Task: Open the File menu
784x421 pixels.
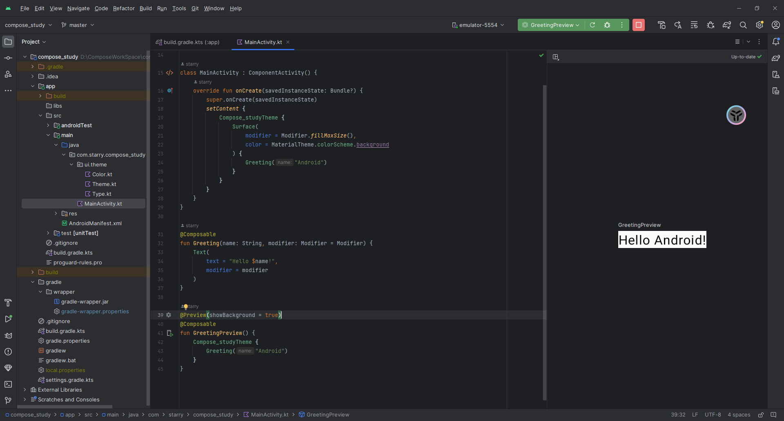Action: pyautogui.click(x=24, y=8)
